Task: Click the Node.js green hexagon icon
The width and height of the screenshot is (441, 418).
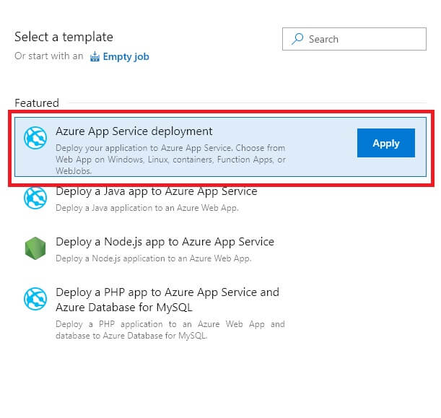Action: [x=35, y=248]
